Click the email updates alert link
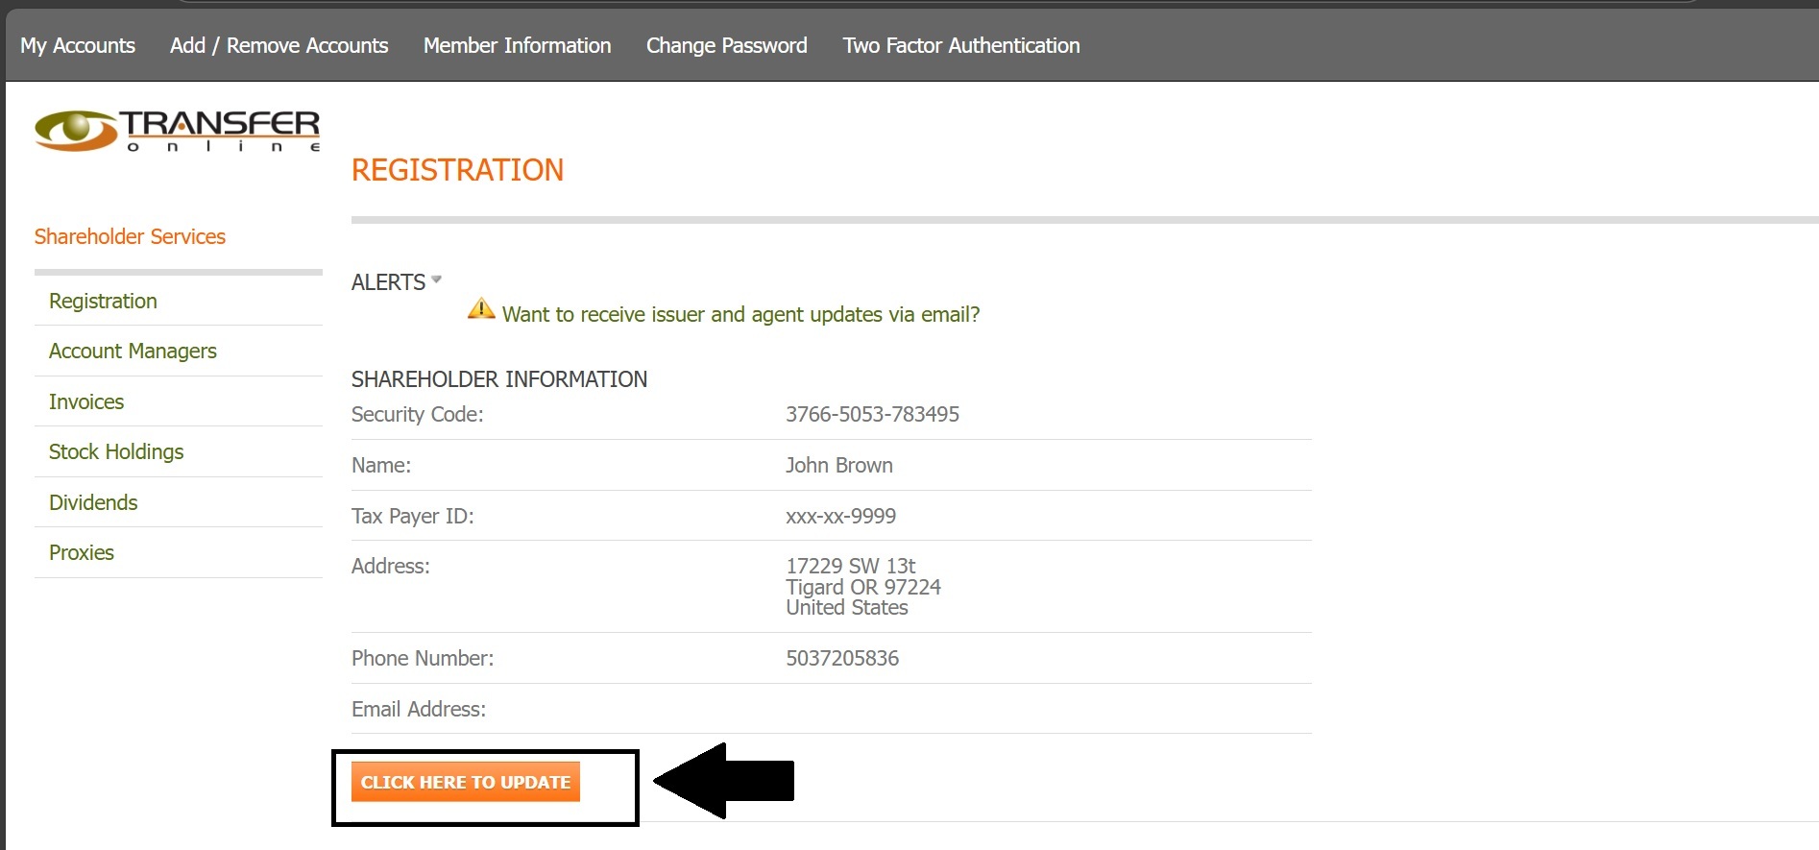The height and width of the screenshot is (850, 1819). [x=740, y=315]
